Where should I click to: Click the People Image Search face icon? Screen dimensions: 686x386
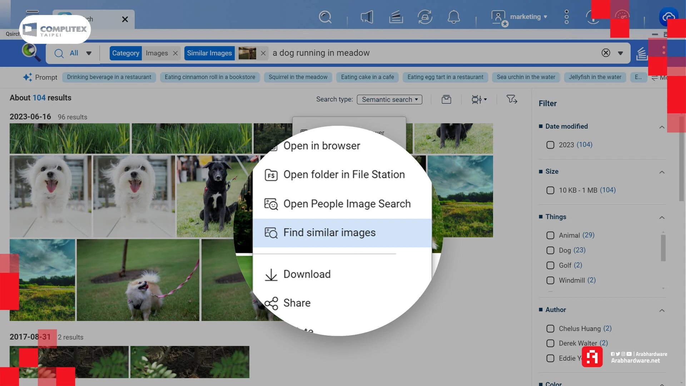click(x=271, y=204)
